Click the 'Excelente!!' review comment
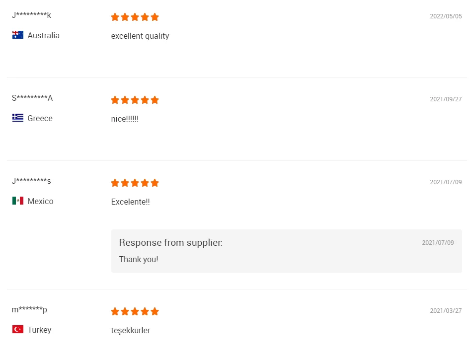This screenshot has width=471, height=360. (130, 202)
